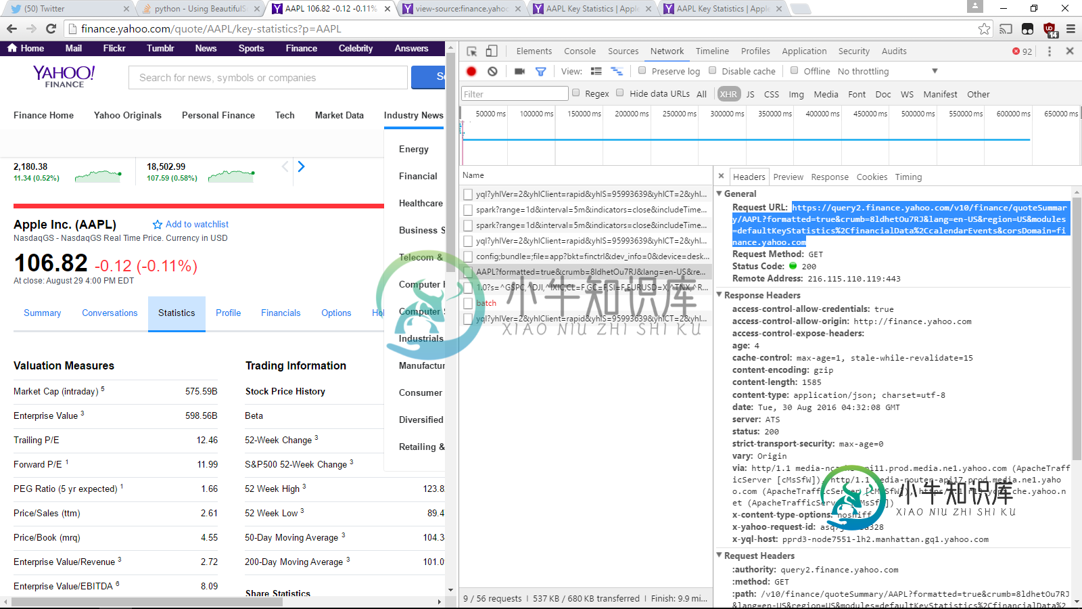This screenshot has height=609, width=1082.
Task: Select the Financials tab on Yahoo page
Action: (x=281, y=313)
